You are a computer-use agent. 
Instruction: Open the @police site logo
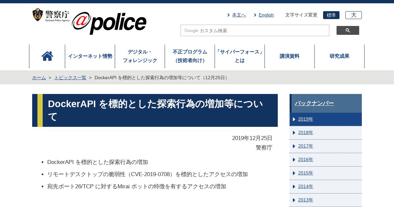(x=109, y=23)
